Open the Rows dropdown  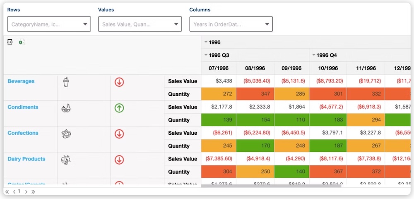[x=49, y=24]
